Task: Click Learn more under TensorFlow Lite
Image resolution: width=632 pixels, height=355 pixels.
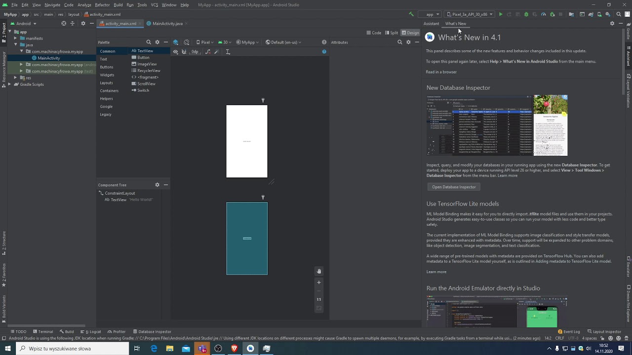Action: 436,272
